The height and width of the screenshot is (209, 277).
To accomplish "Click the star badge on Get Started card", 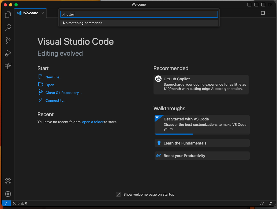I will pos(157,117).
